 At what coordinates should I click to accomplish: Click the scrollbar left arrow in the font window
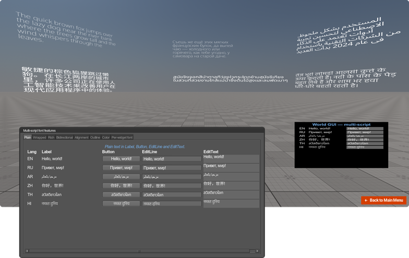27,251
